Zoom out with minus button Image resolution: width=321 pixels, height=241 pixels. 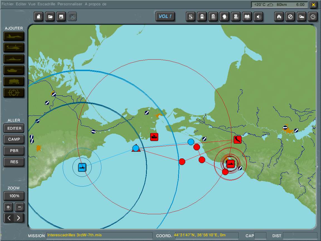click(x=20, y=207)
